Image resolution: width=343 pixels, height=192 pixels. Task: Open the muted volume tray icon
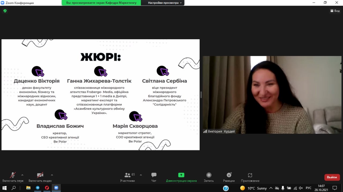(301, 188)
